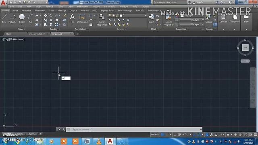This screenshot has width=258, height=145.
Task: Expand the Groups panel
Action: [x=211, y=29]
